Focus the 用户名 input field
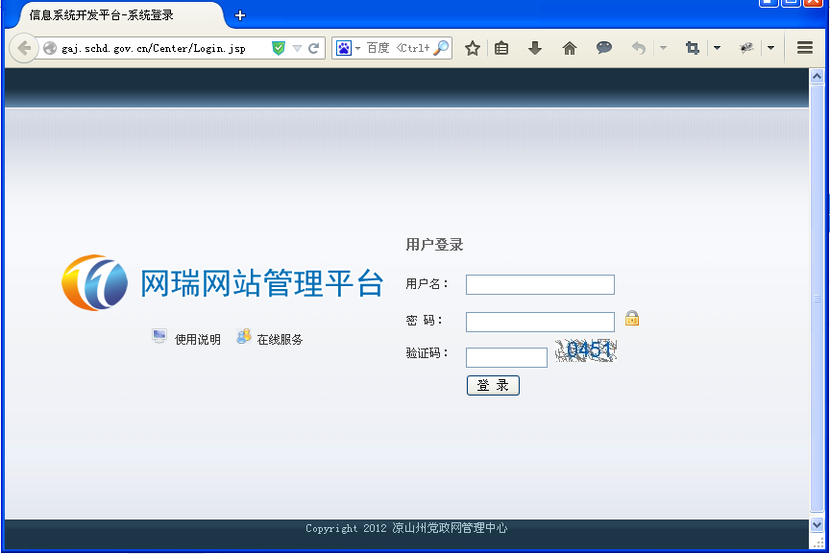Screen dimensions: 830x554 (x=540, y=284)
